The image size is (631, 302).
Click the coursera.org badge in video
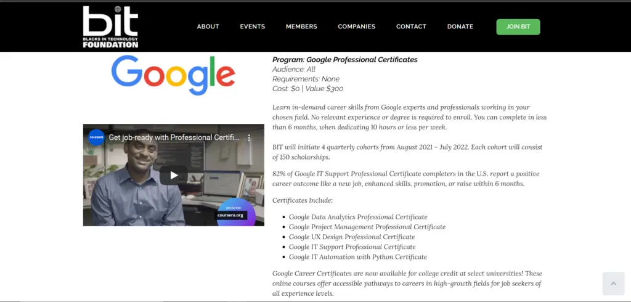click(x=230, y=215)
